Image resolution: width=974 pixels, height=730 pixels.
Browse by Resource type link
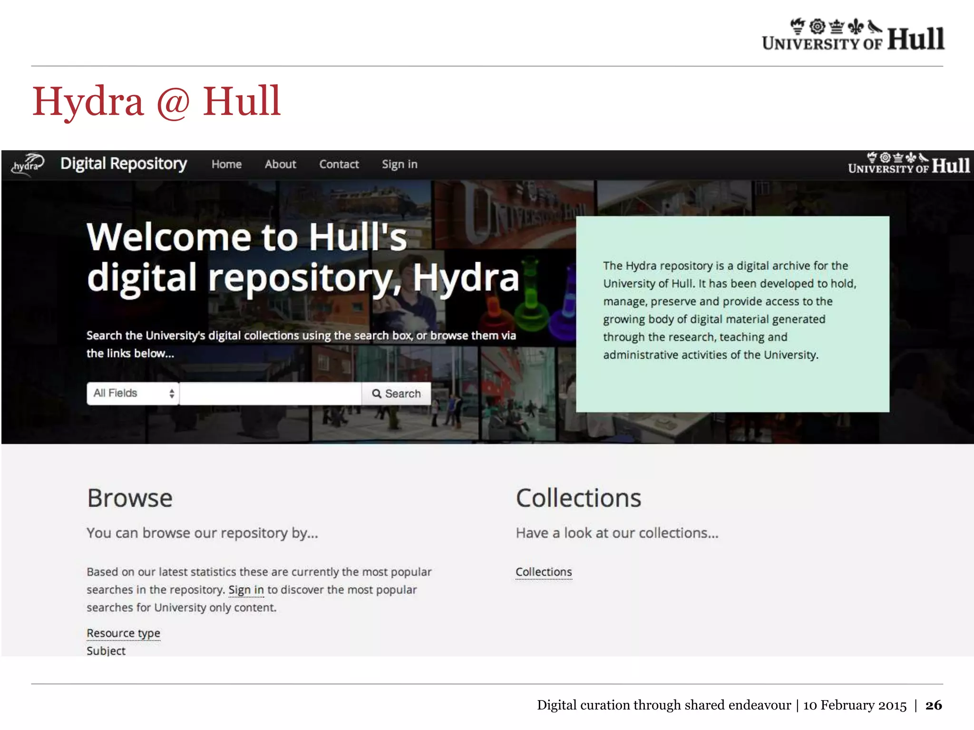pos(123,633)
